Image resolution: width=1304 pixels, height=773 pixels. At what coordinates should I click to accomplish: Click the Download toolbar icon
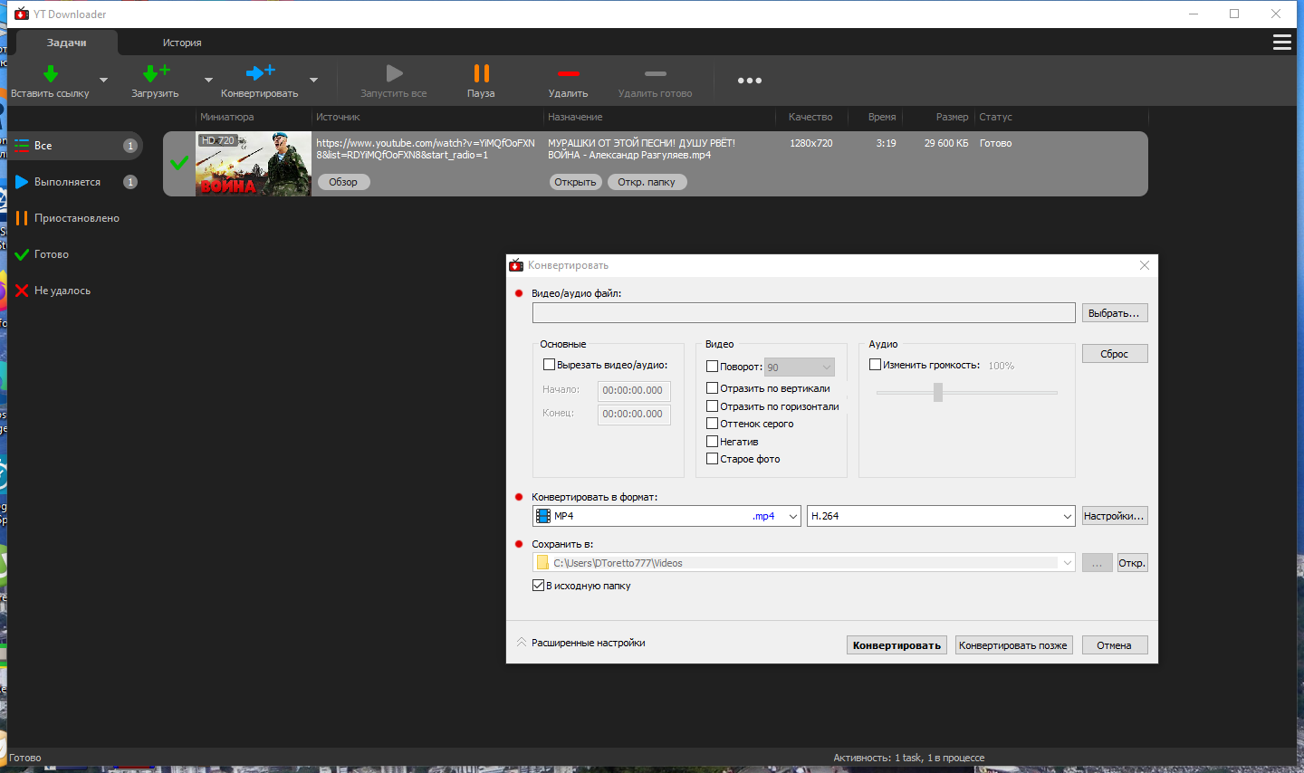point(156,73)
